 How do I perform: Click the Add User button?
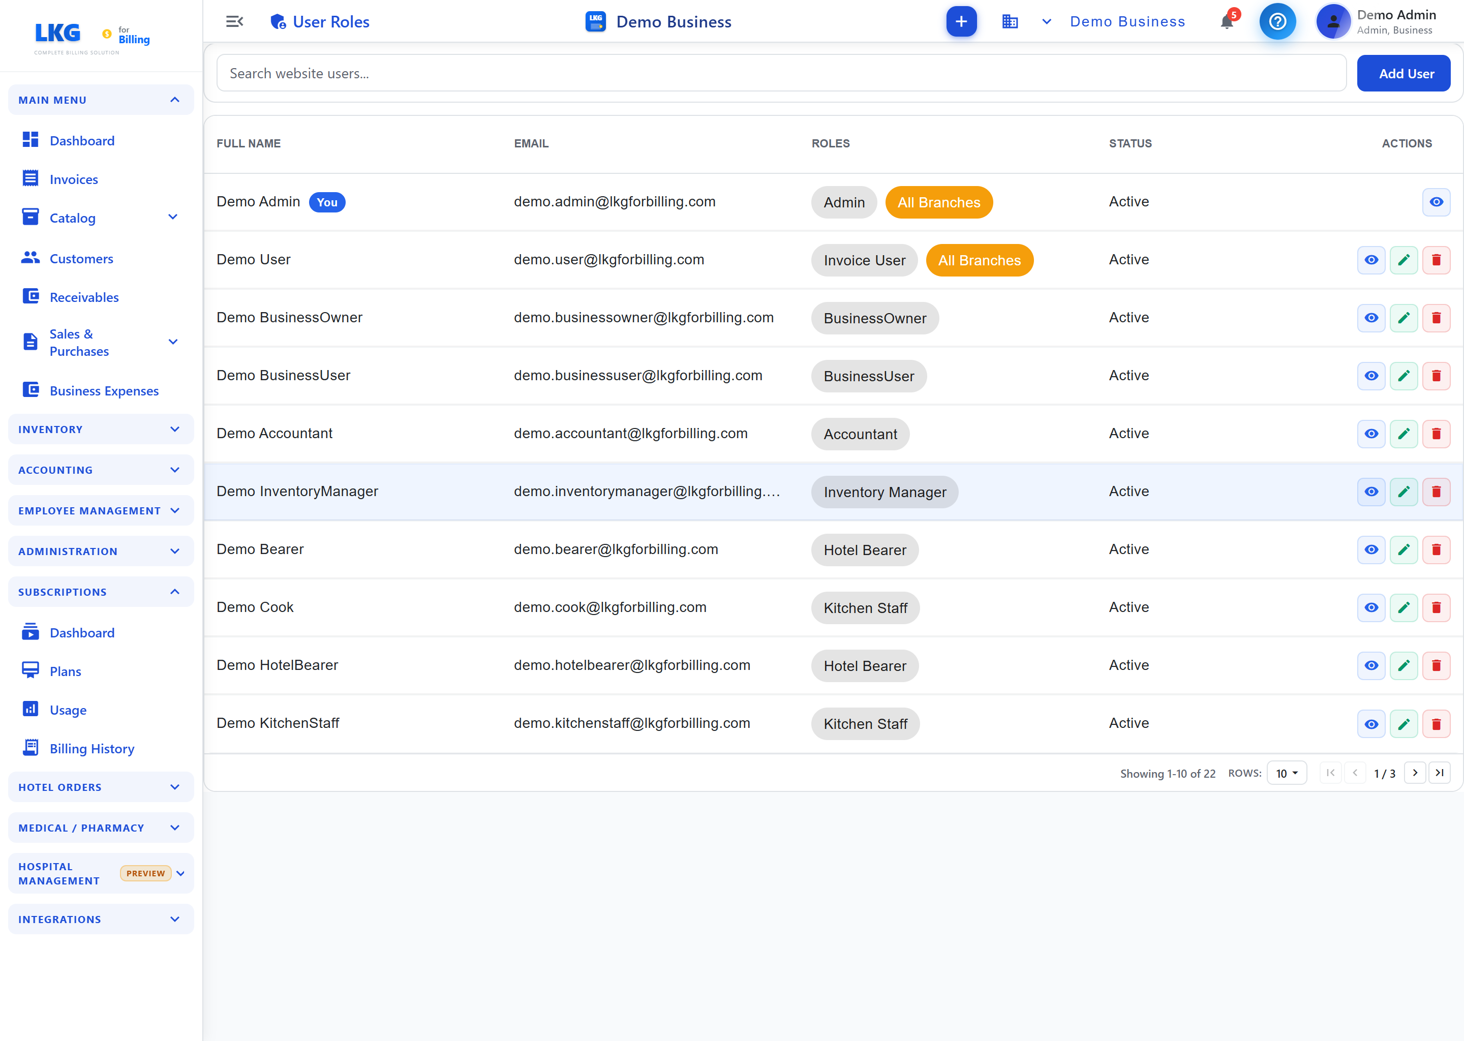coord(1403,73)
